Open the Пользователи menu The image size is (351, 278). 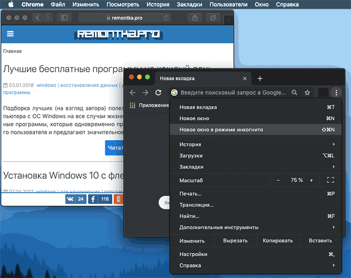(x=228, y=4)
